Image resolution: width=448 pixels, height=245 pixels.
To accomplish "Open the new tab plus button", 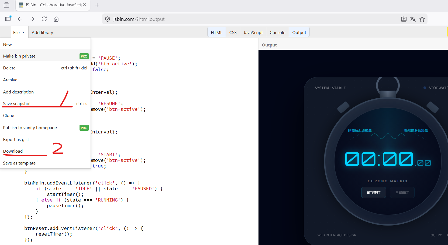I will click(97, 5).
